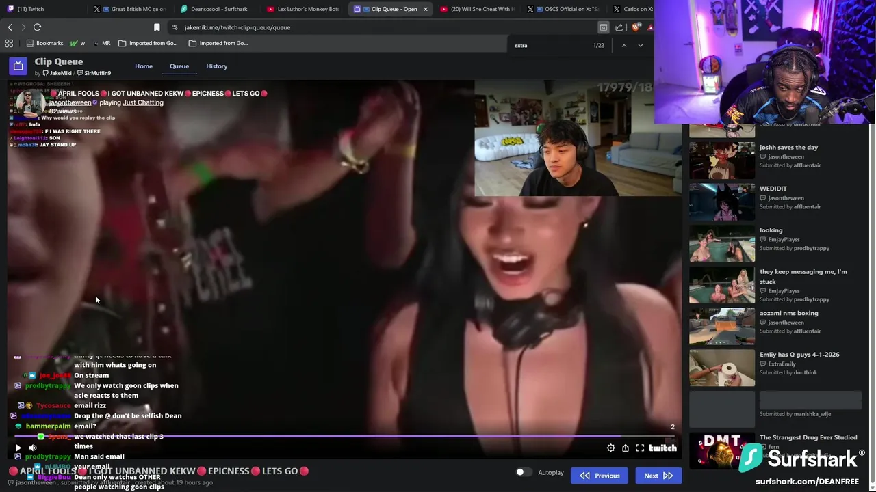Open 'aozami nms boxing' clip title
Screen dimensions: 876x492
pyautogui.click(x=788, y=313)
